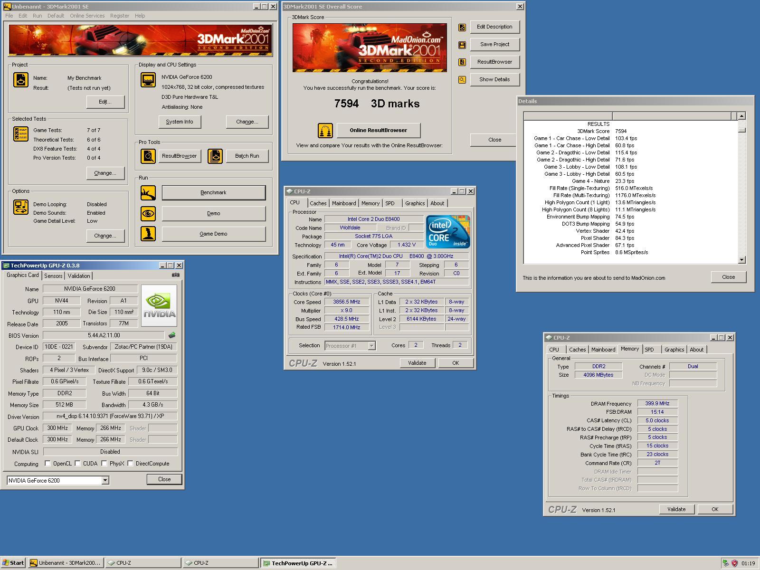This screenshot has width=760, height=570.
Task: Click the GPU-Z BIOS save chip icon
Action: 171,335
